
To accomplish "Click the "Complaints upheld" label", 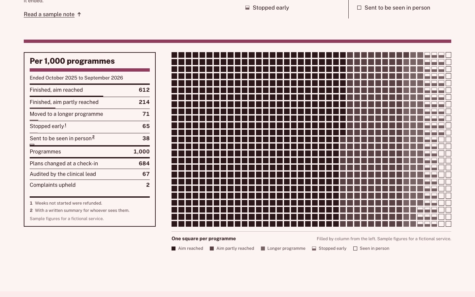I will coord(52,185).
